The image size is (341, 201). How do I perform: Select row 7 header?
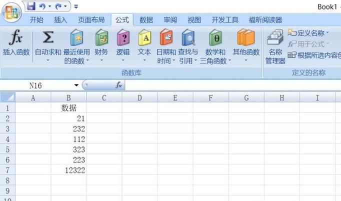tap(7, 170)
